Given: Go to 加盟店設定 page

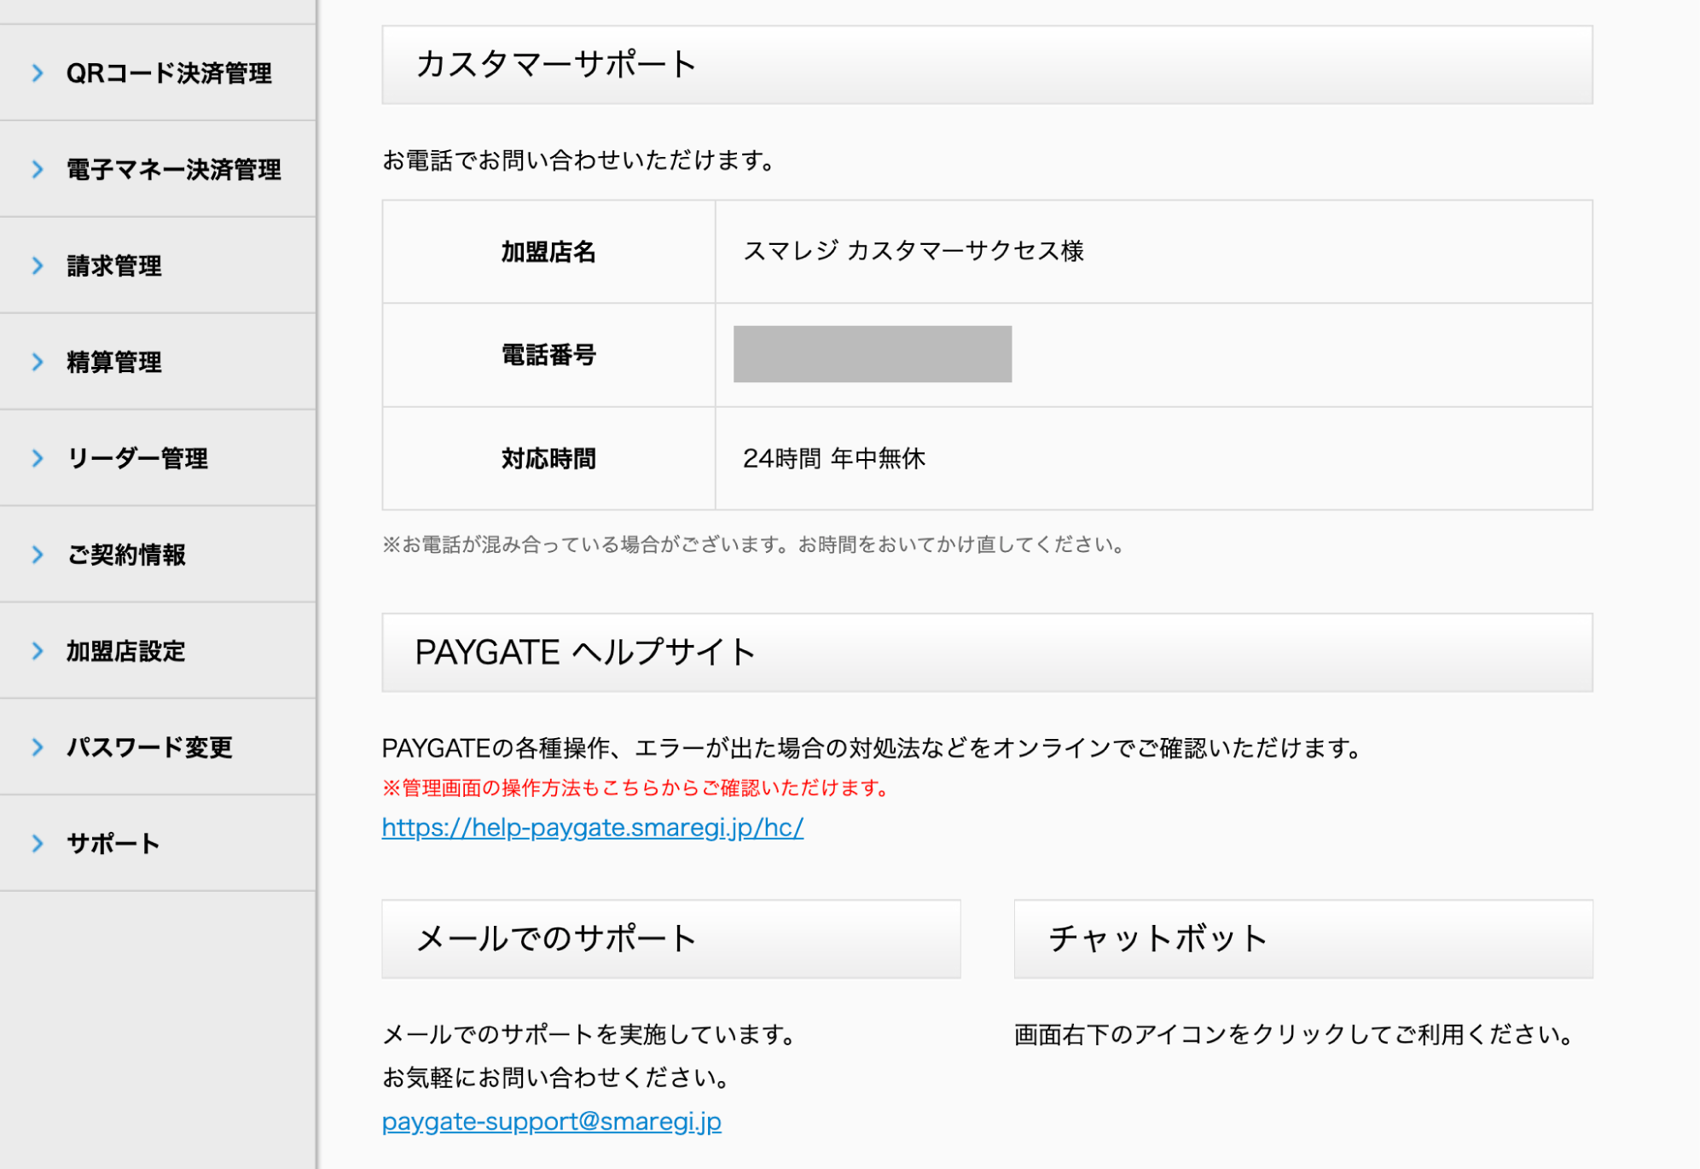Looking at the screenshot, I should [x=158, y=651].
